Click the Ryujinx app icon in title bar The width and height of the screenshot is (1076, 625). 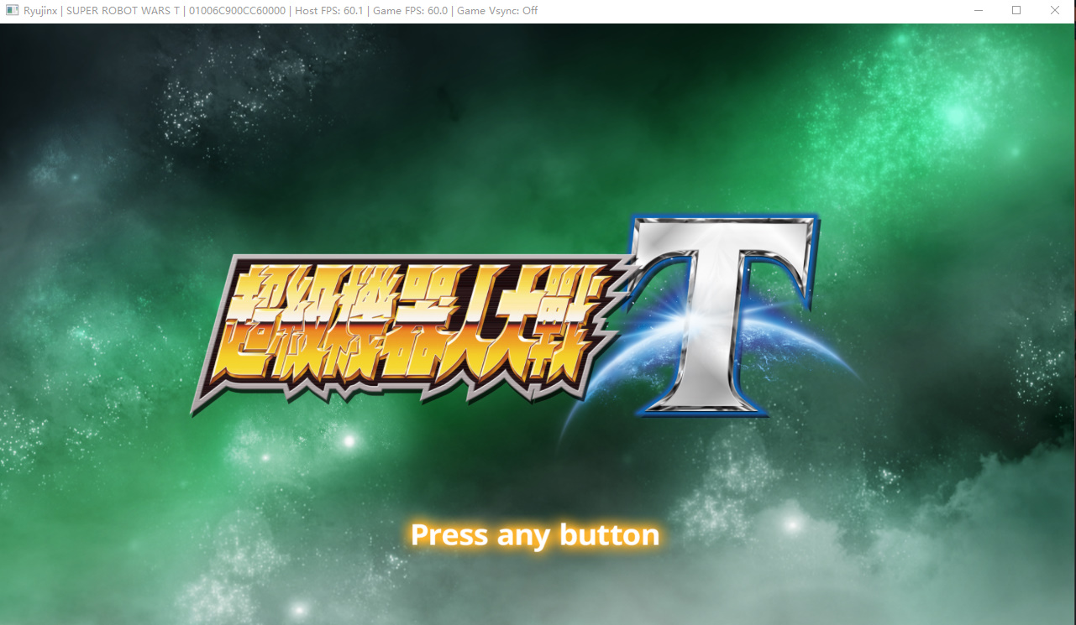click(x=13, y=11)
